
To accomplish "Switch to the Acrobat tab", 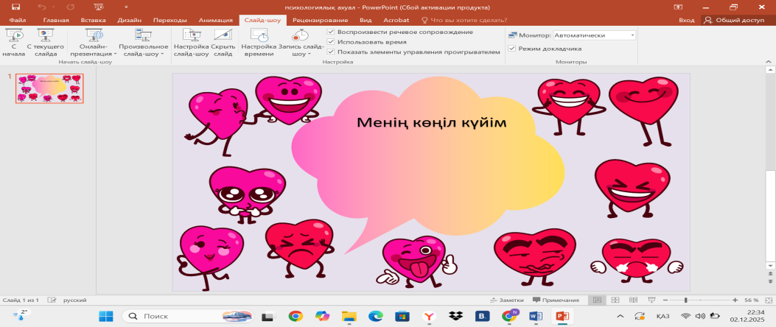I will tap(396, 21).
